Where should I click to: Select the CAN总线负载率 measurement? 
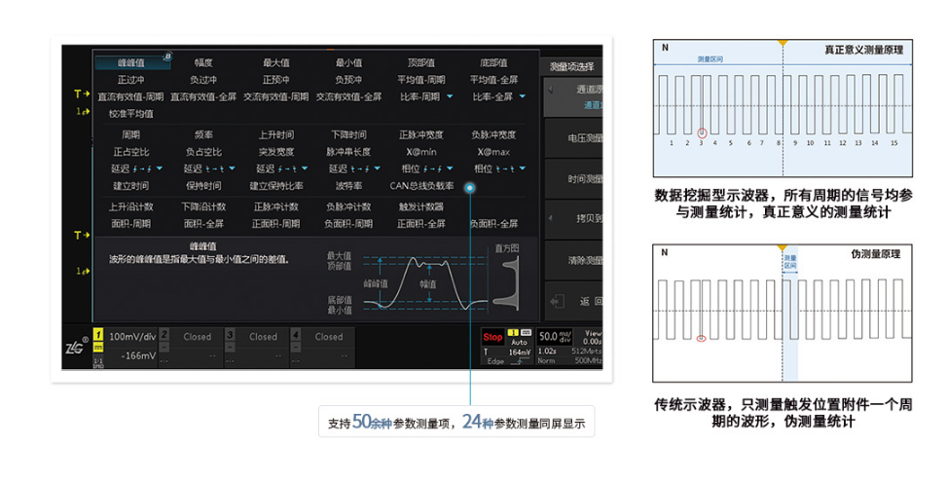[421, 186]
